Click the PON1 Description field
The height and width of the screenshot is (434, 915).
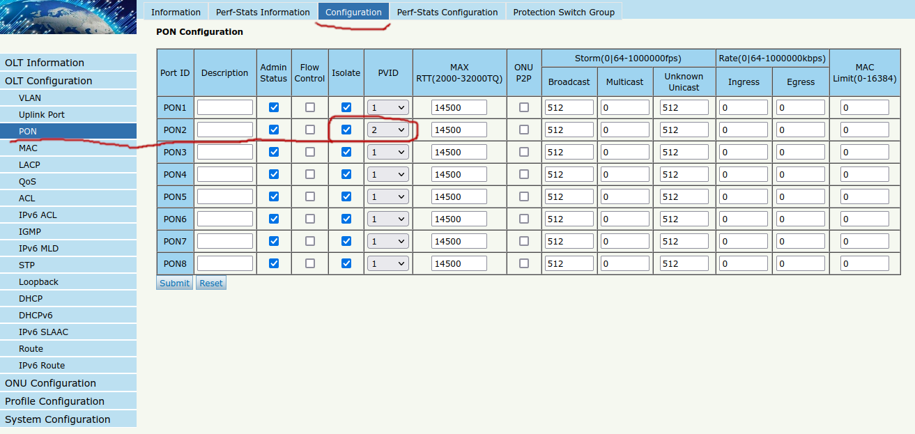tap(225, 107)
